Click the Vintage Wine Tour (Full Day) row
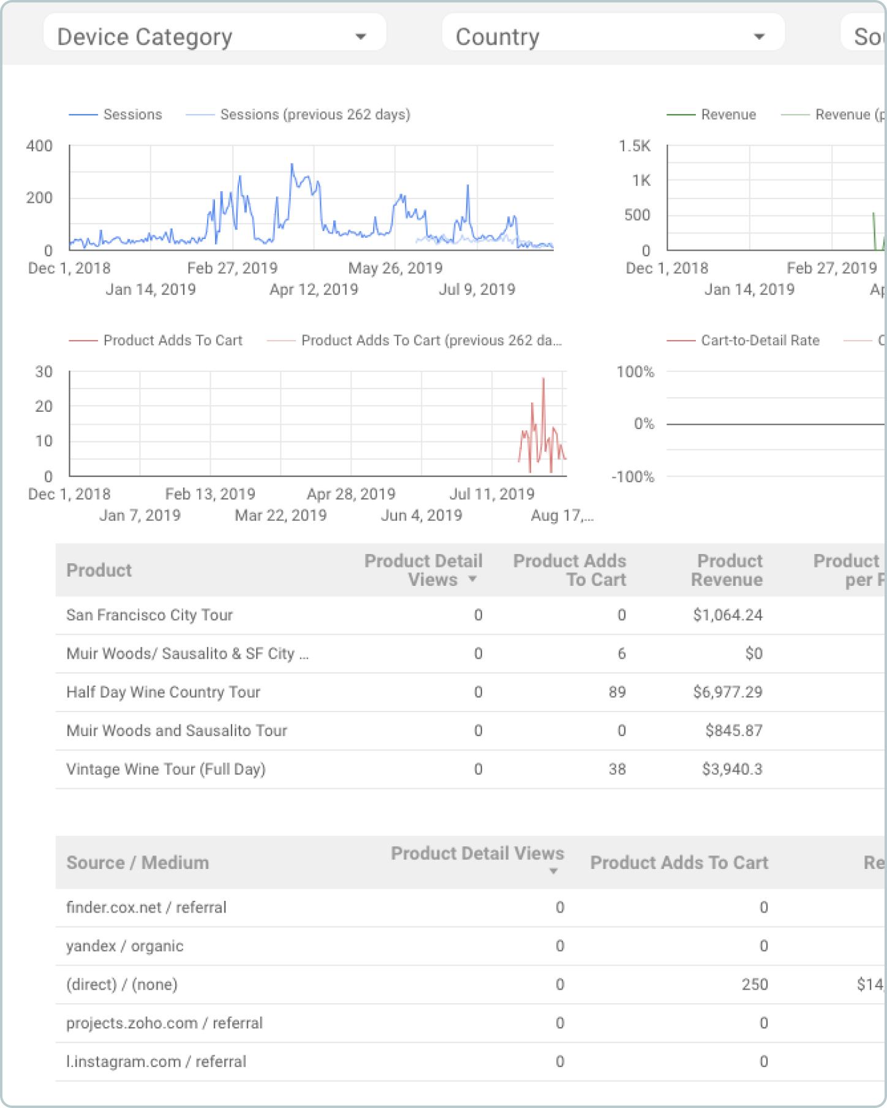The height and width of the screenshot is (1108, 887). coord(165,770)
